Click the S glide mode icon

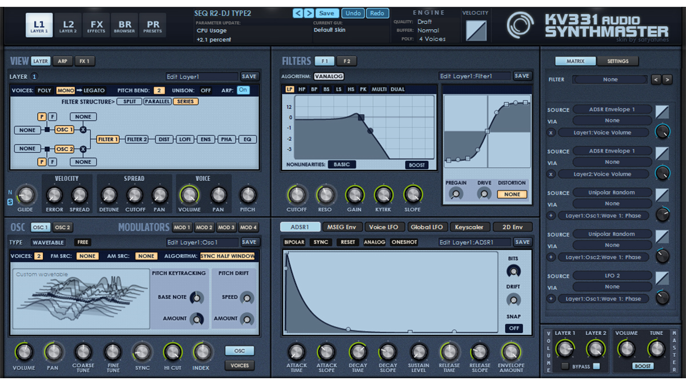10,202
